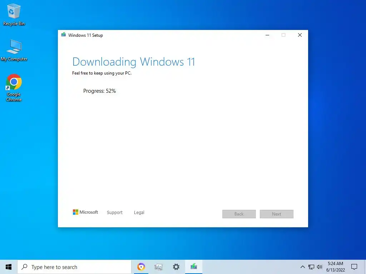Click the volume speaker icon
This screenshot has width=366, height=274.
point(320,267)
